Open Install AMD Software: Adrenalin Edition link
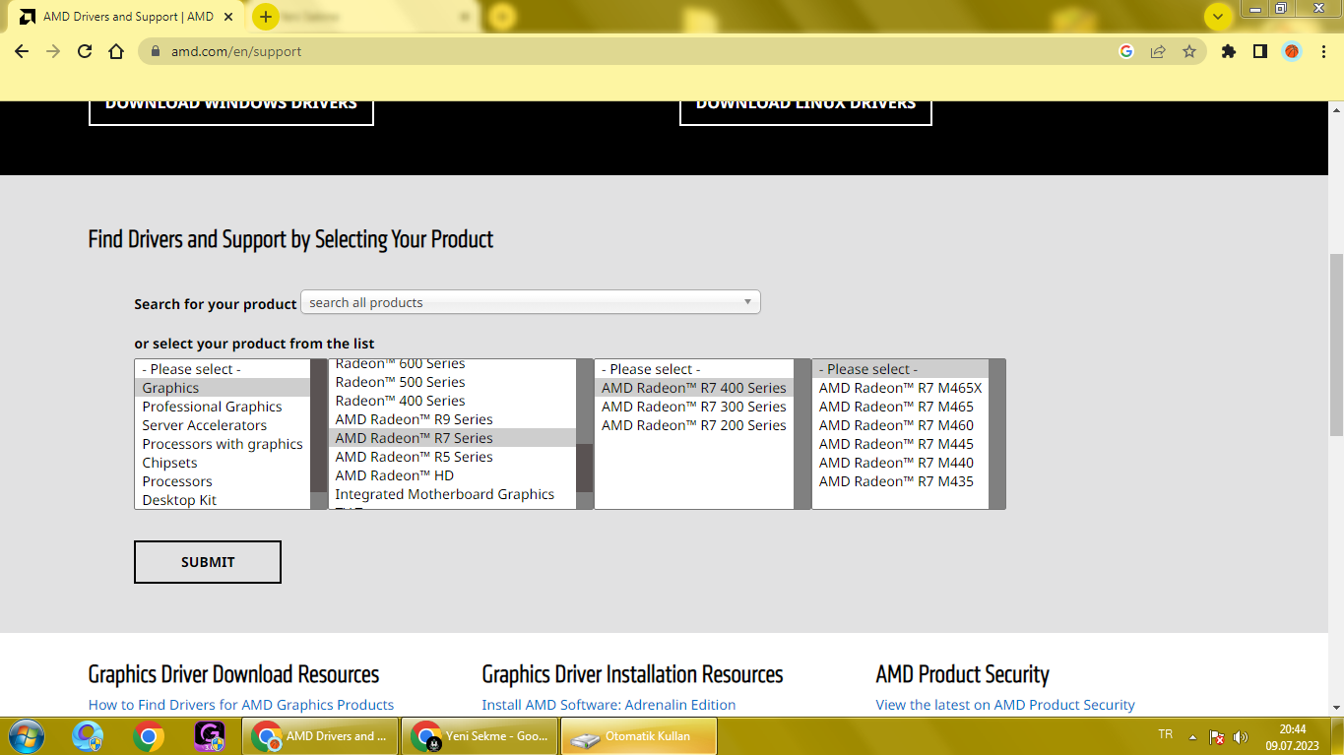The image size is (1344, 755). pyautogui.click(x=608, y=705)
